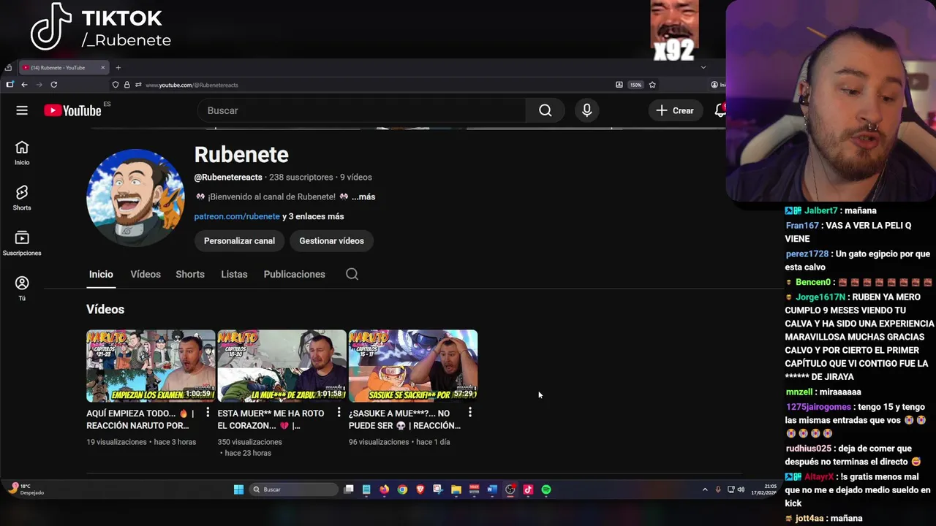This screenshot has width=936, height=526.
Task: Switch to the Publicaciones channel tab
Action: click(294, 274)
